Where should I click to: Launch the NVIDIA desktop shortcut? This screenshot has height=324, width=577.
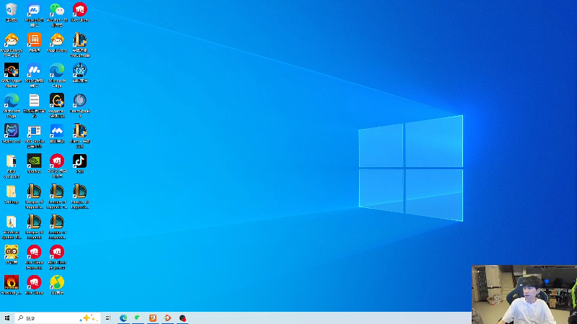(34, 161)
